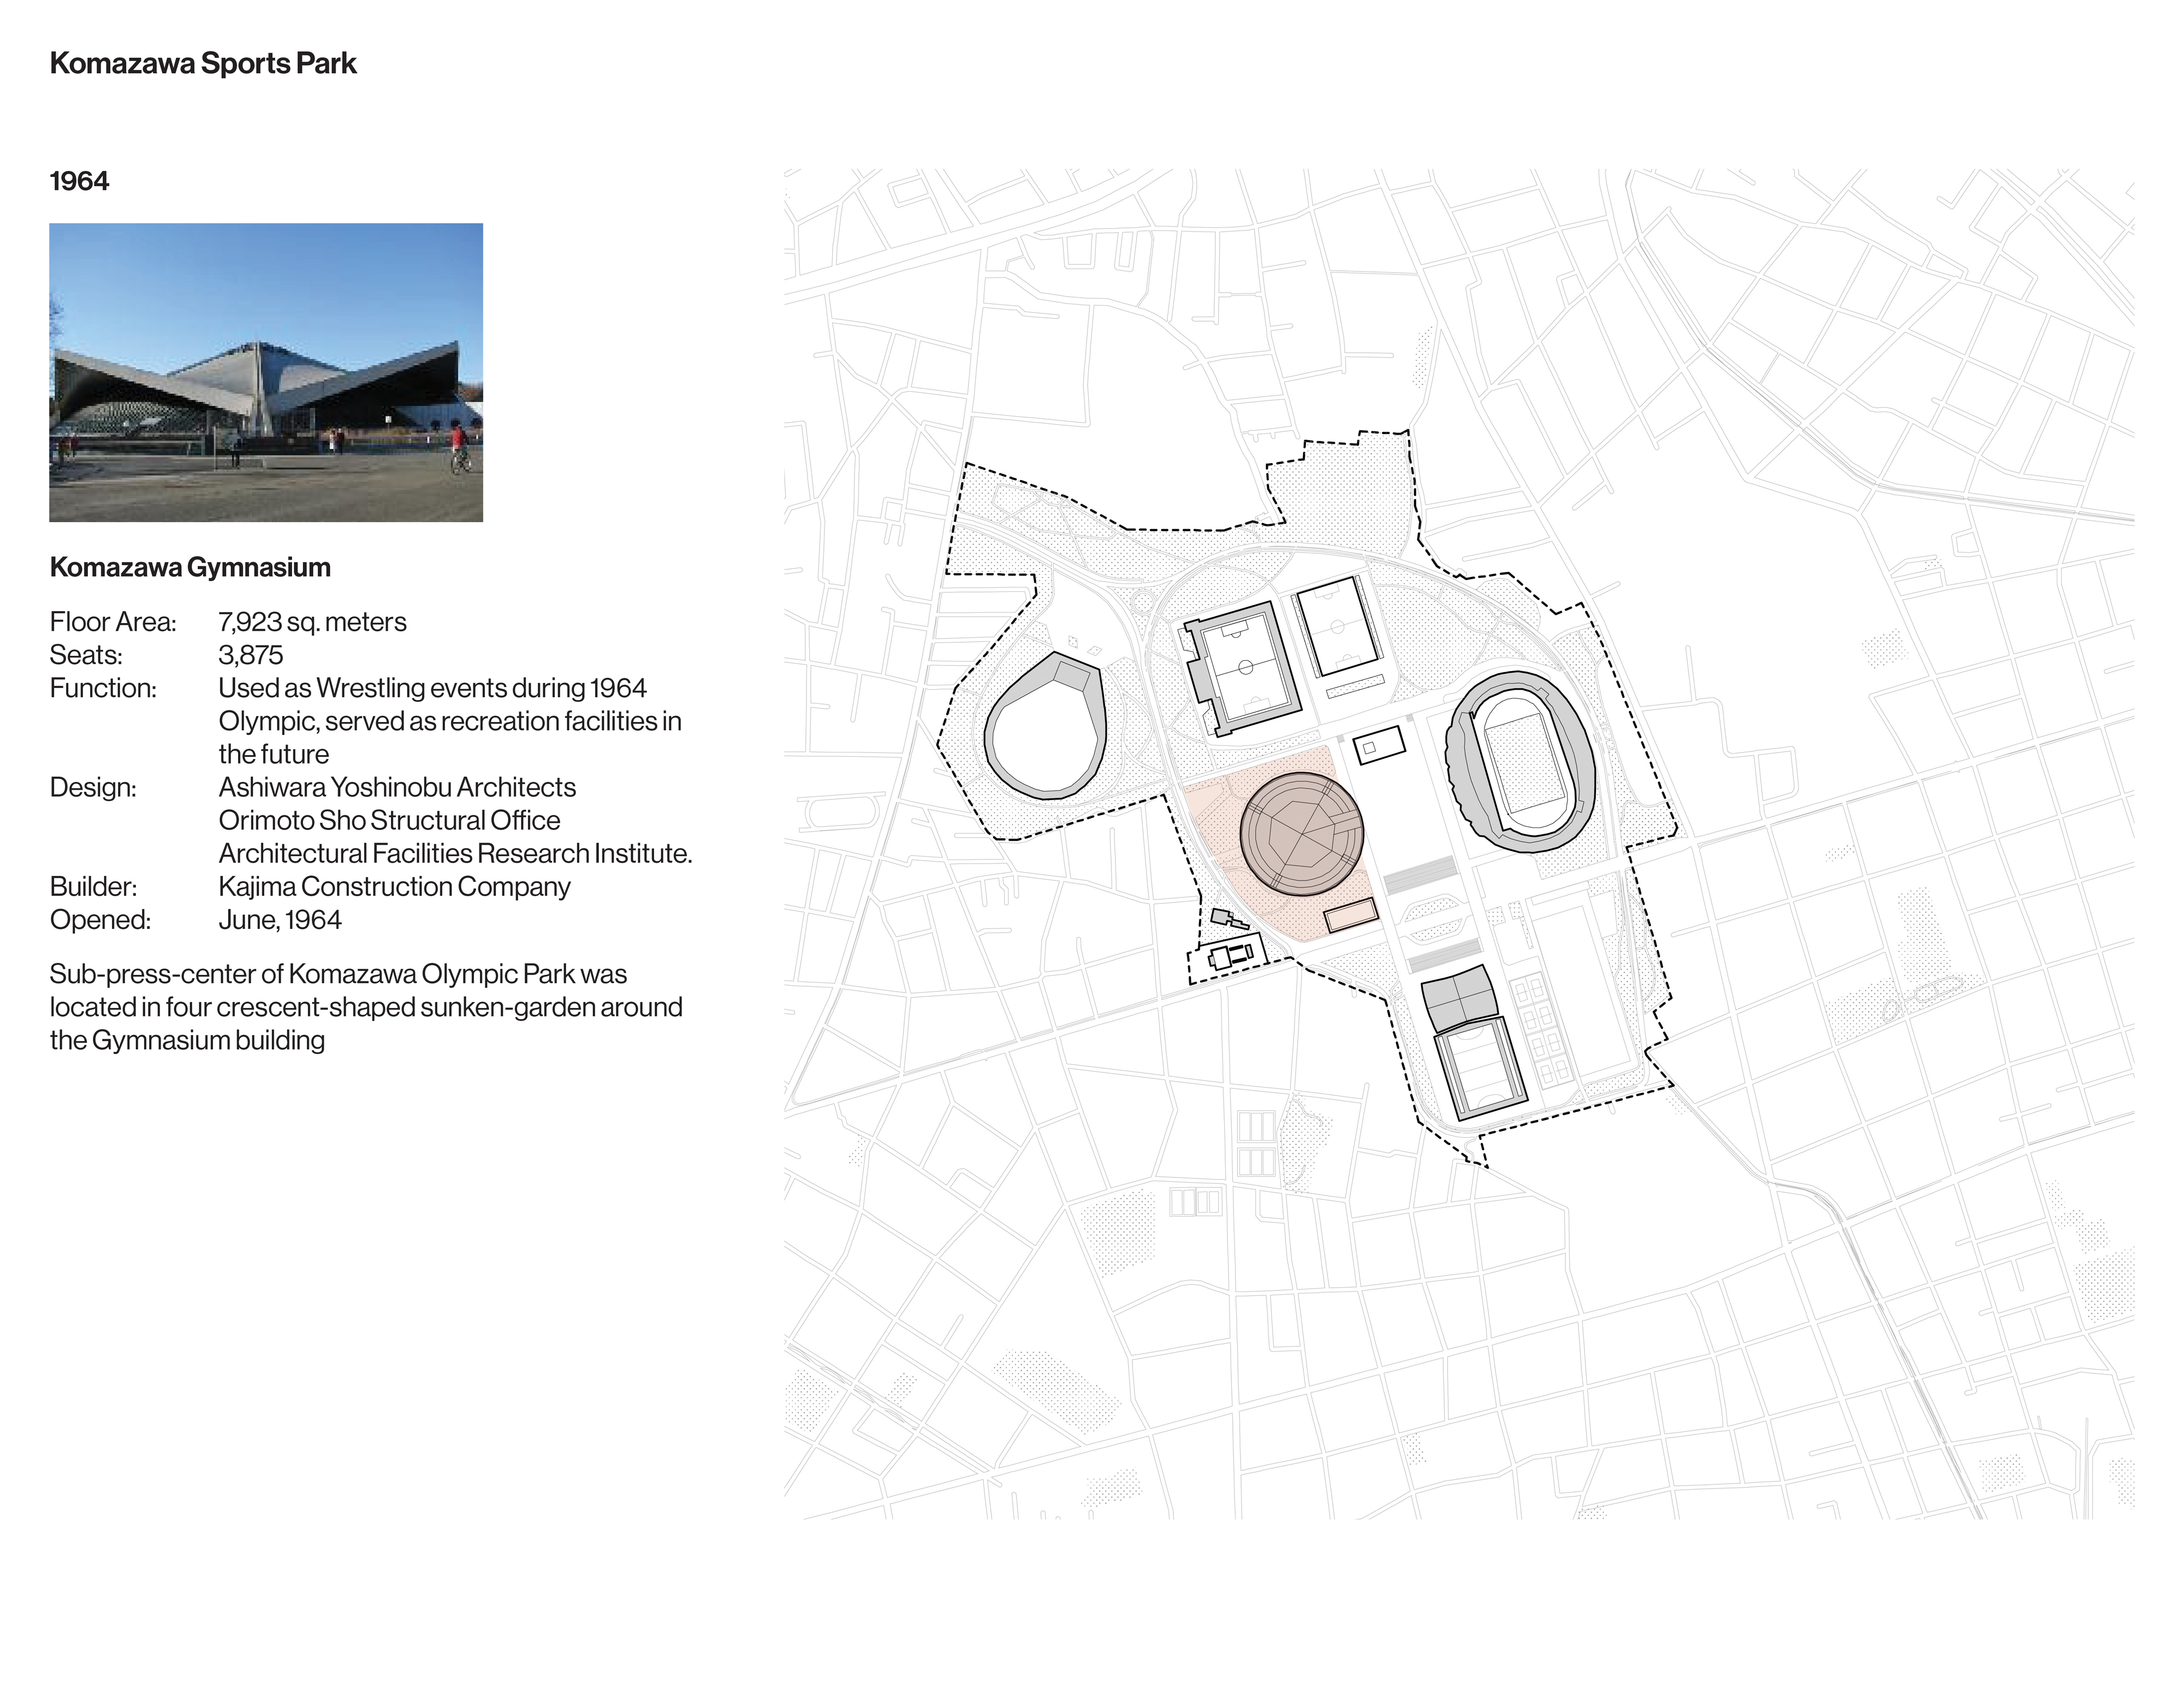This screenshot has width=2184, height=1688.
Task: Click the 7,923 sq. meters floor area value
Action: [312, 622]
